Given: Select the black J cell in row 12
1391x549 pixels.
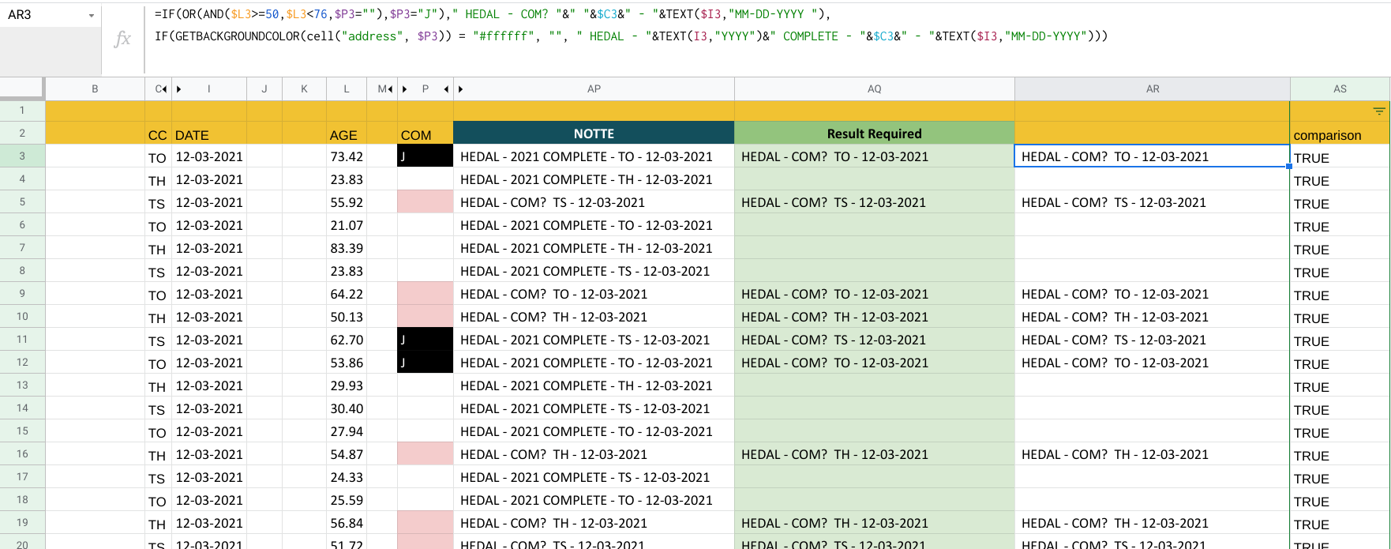Looking at the screenshot, I should pos(425,363).
